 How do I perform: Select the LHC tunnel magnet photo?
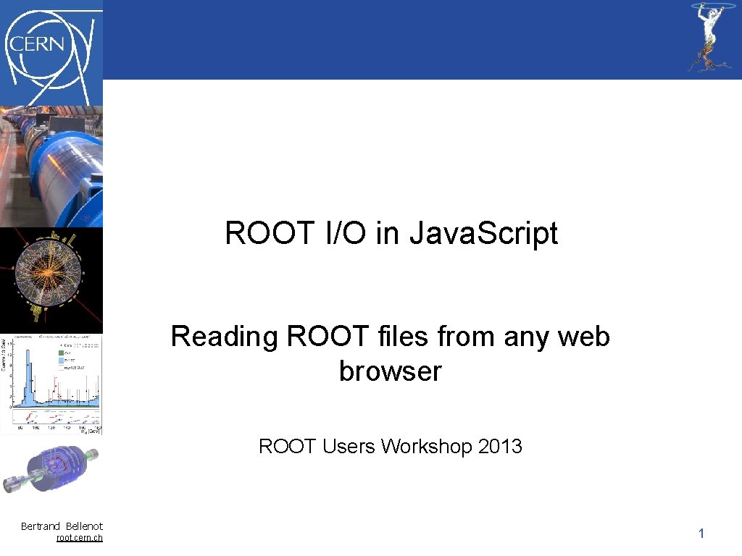tap(51, 167)
